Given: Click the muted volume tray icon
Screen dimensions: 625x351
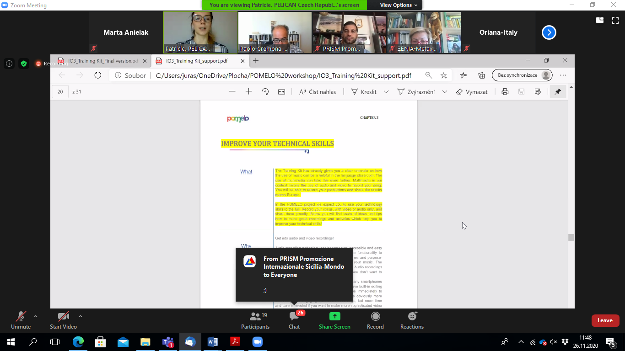Looking at the screenshot, I should 554,341.
